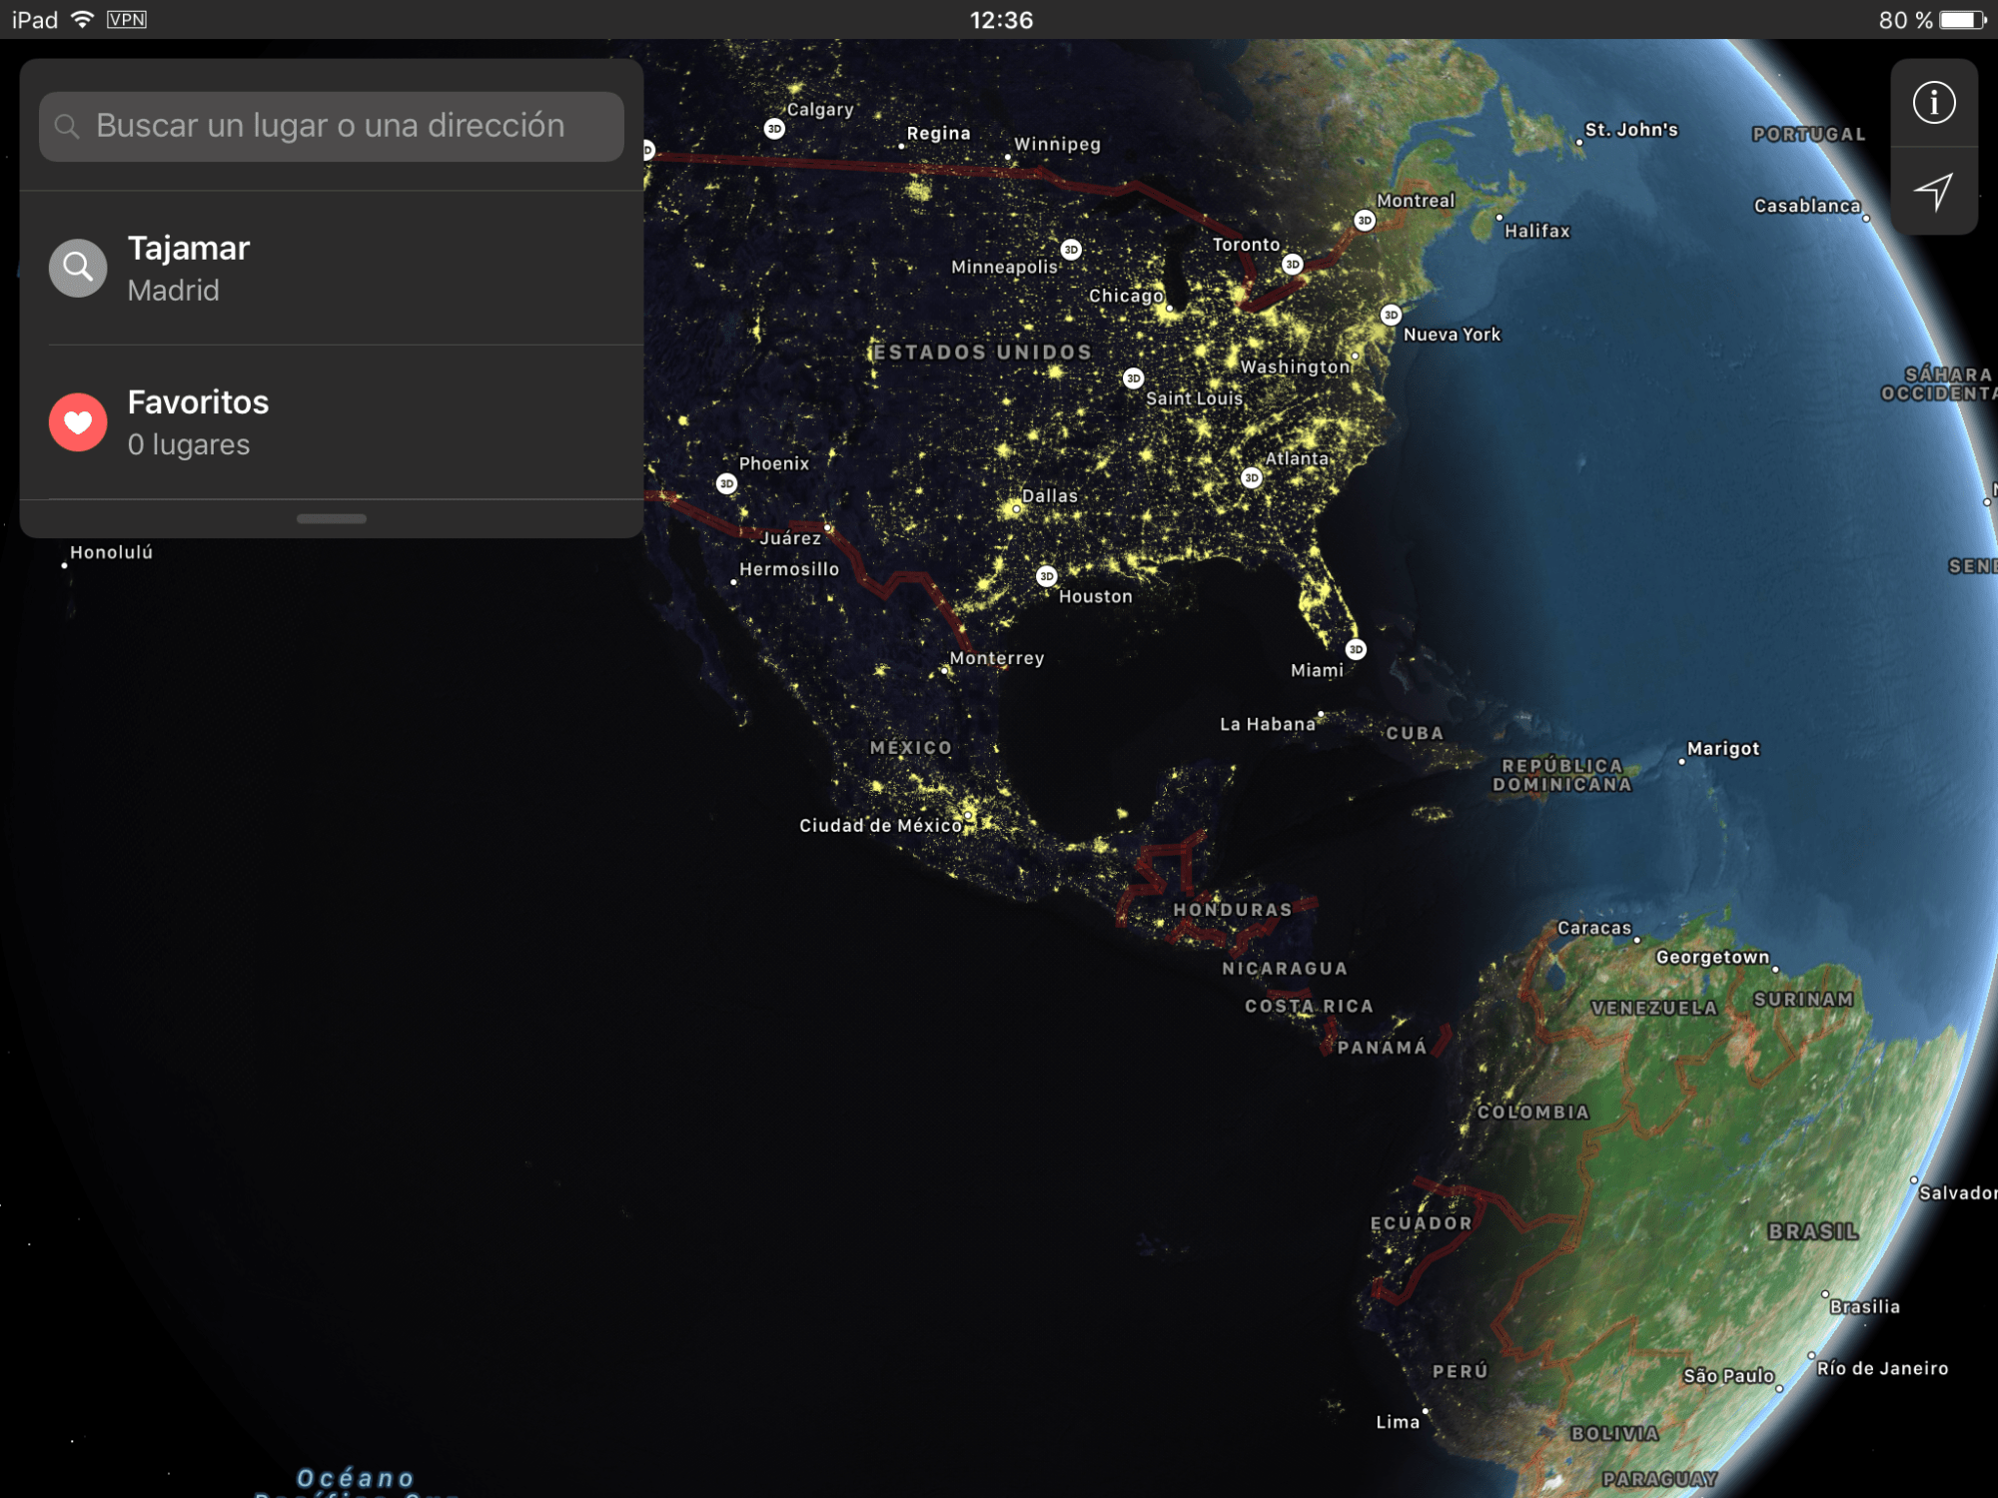Tap the search field to find a place
1998x1498 pixels.
pos(332,127)
